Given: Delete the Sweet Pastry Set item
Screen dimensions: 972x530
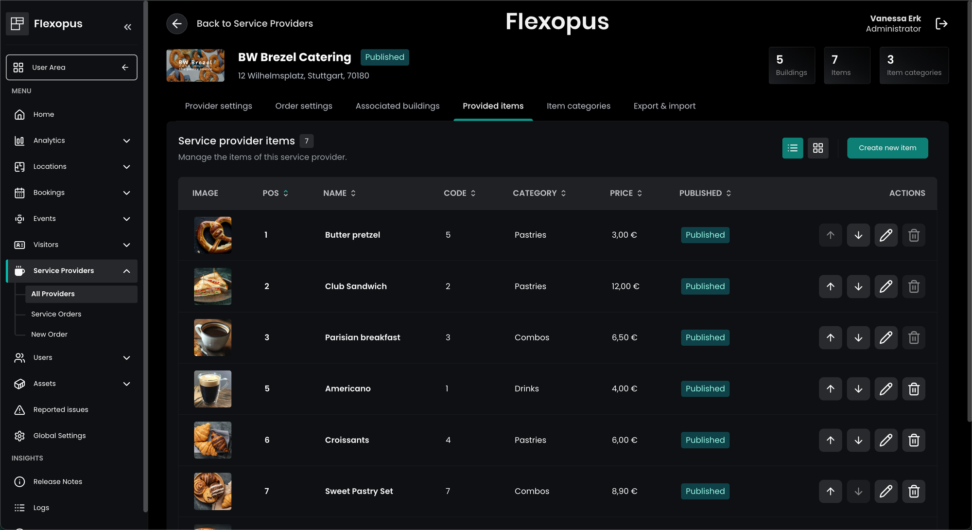Looking at the screenshot, I should pyautogui.click(x=914, y=491).
